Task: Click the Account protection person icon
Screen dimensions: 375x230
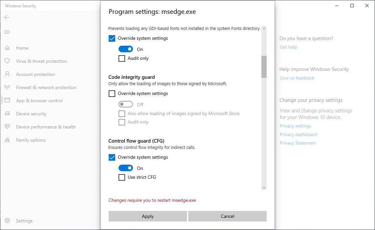Action: [7, 74]
